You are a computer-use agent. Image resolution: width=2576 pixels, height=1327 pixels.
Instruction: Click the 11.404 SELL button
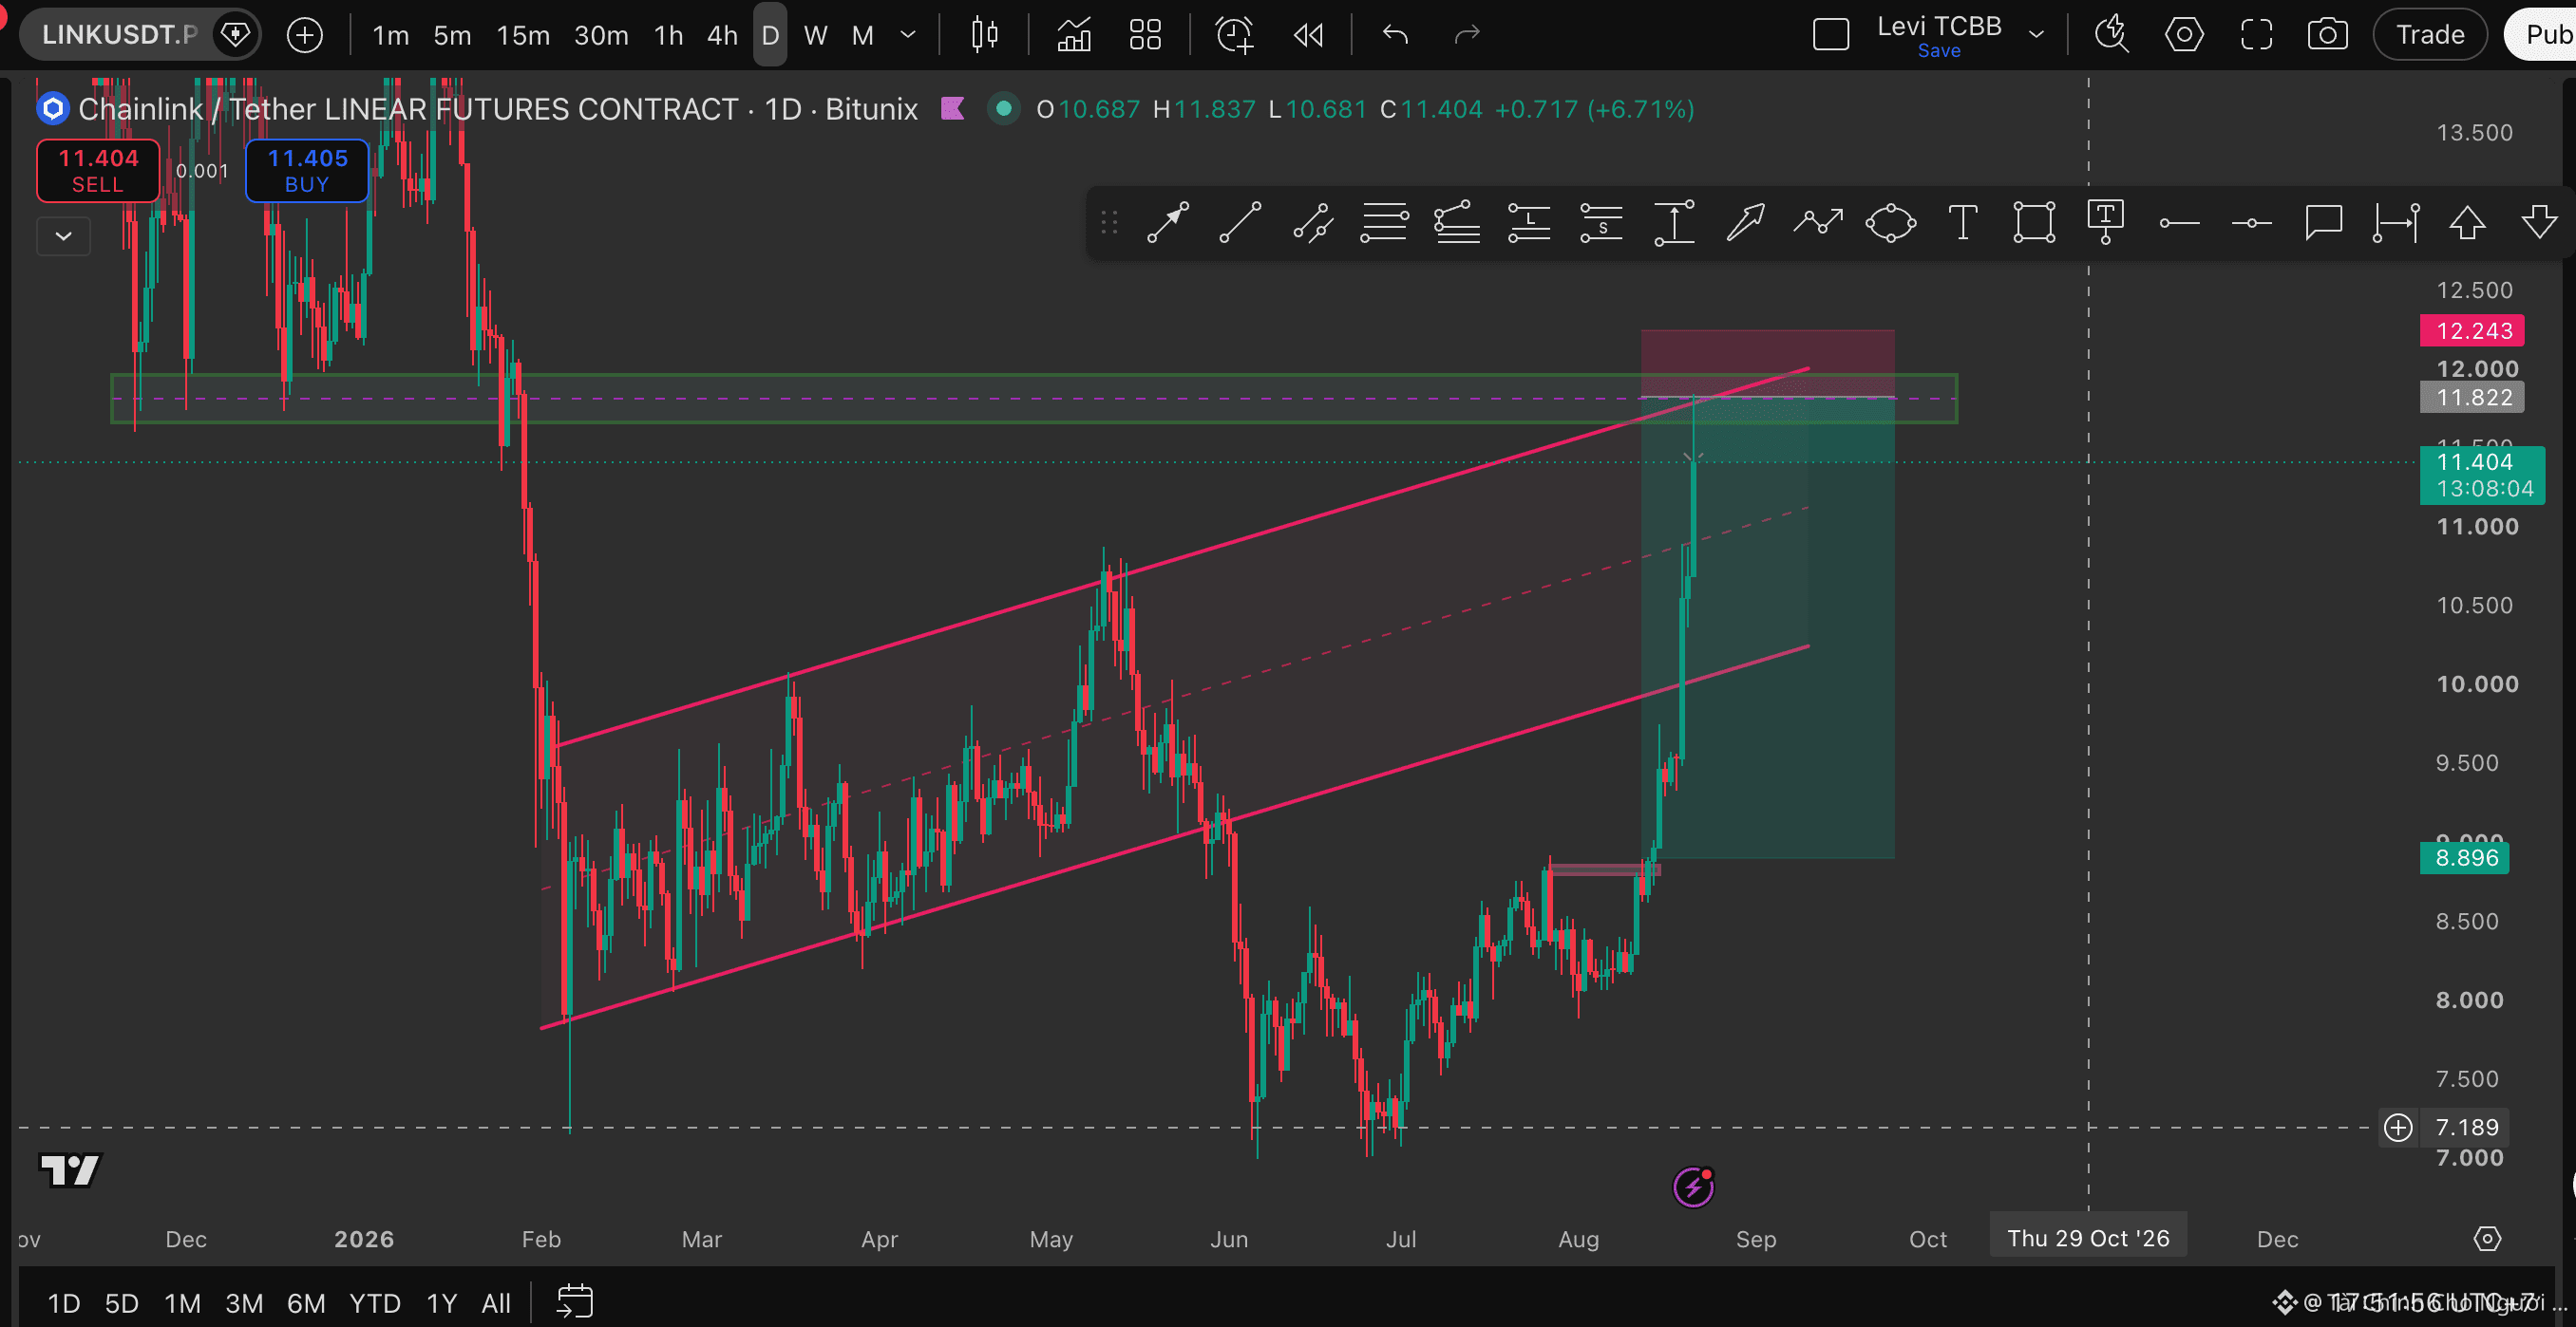(98, 170)
